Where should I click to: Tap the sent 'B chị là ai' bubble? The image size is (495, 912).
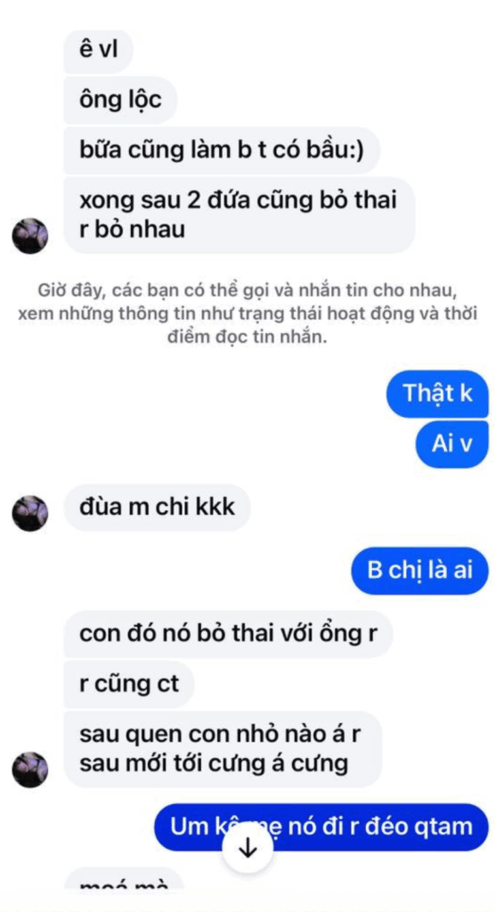419,571
